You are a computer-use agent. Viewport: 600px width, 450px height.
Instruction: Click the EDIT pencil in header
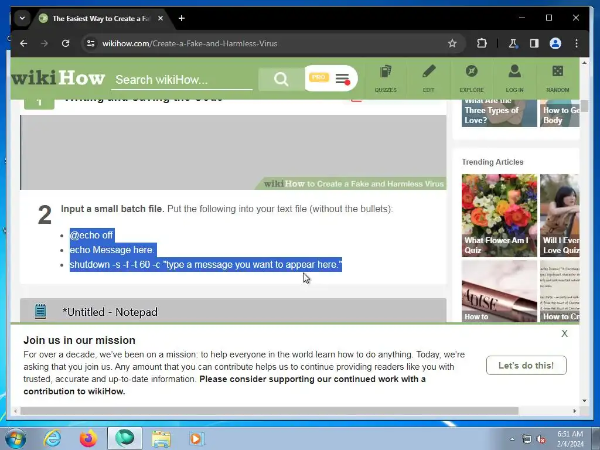pos(428,79)
